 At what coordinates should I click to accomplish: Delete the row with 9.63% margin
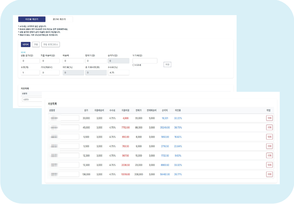click(269, 155)
